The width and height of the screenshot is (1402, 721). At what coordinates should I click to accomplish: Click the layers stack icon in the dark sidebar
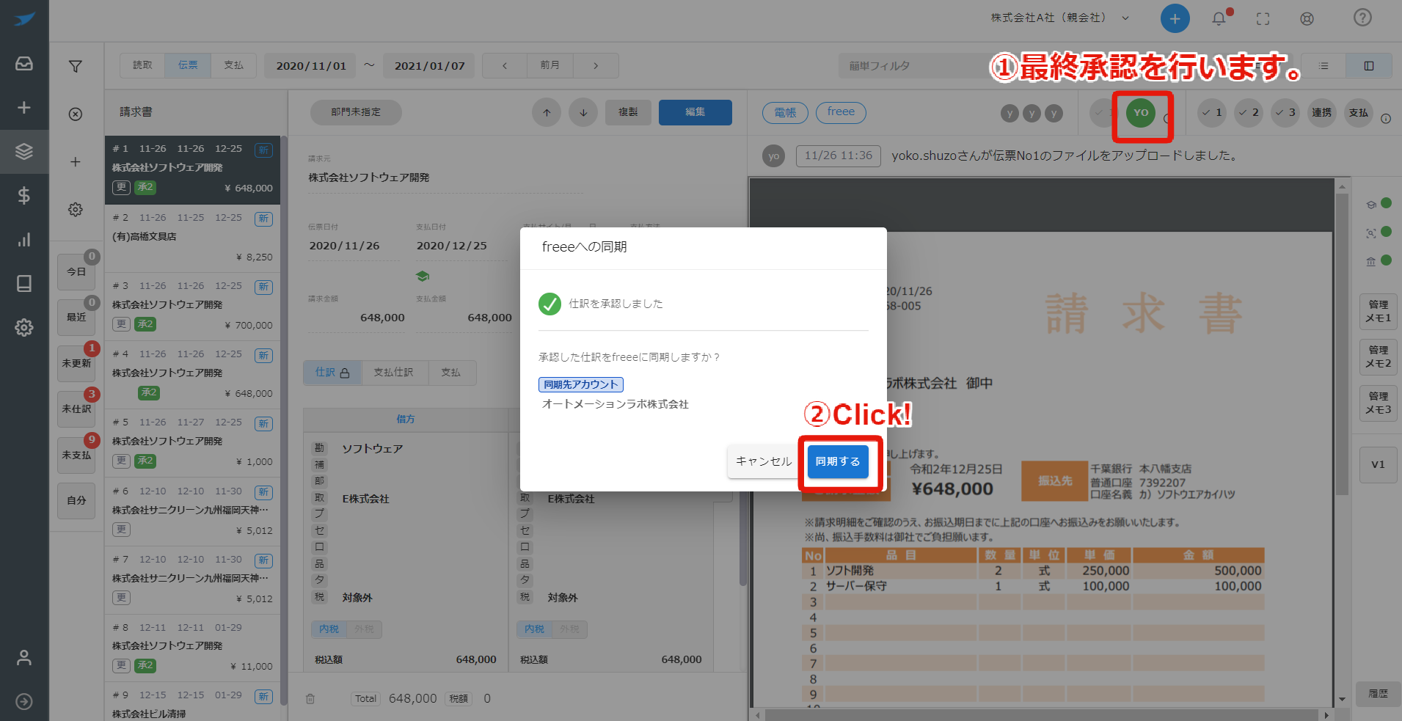click(x=24, y=152)
